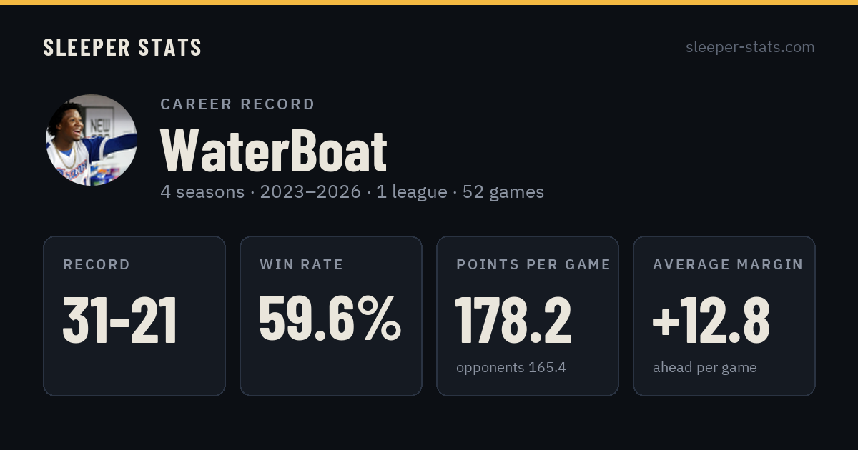The height and width of the screenshot is (450, 858).
Task: Click the 59.6% win rate value
Action: tap(330, 320)
